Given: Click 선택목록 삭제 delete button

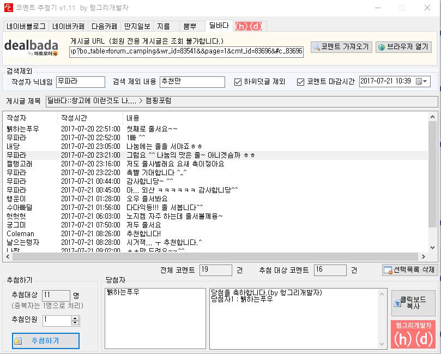Looking at the screenshot, I should (x=409, y=270).
